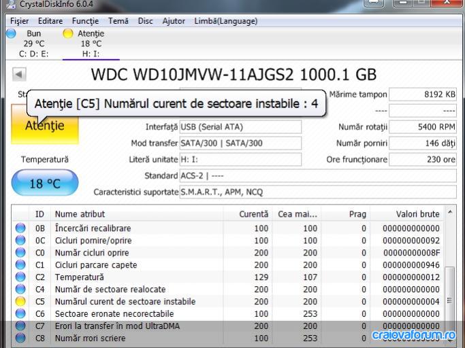
Task: Click the Mărime tampon 8192 KB field
Action: click(423, 94)
